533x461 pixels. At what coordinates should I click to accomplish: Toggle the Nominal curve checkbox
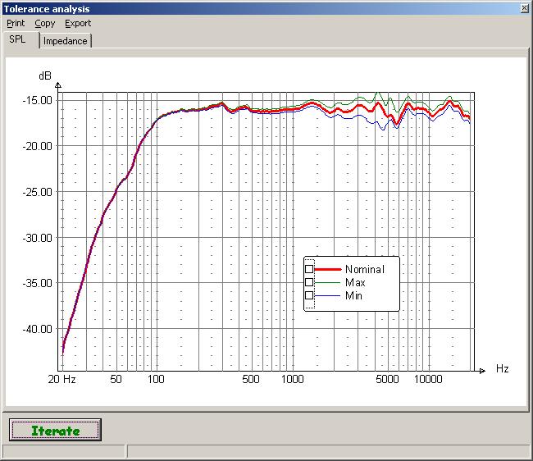[x=309, y=269]
